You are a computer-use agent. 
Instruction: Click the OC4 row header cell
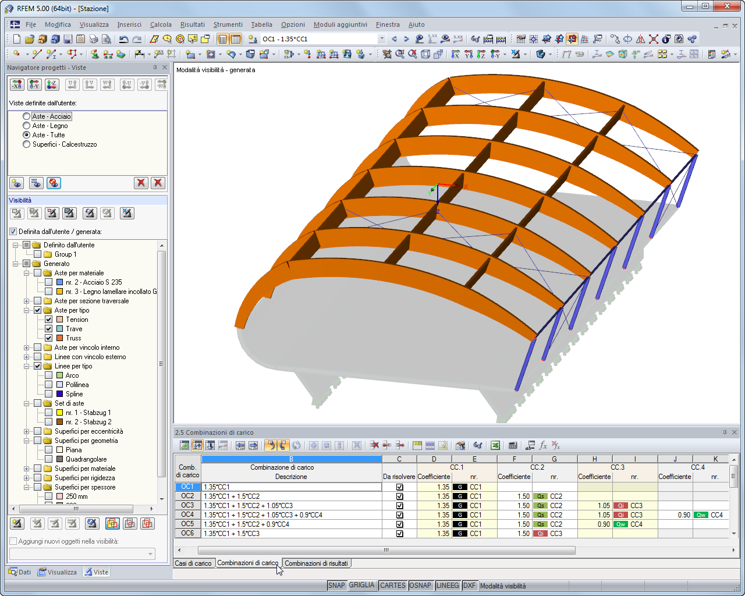coord(187,515)
